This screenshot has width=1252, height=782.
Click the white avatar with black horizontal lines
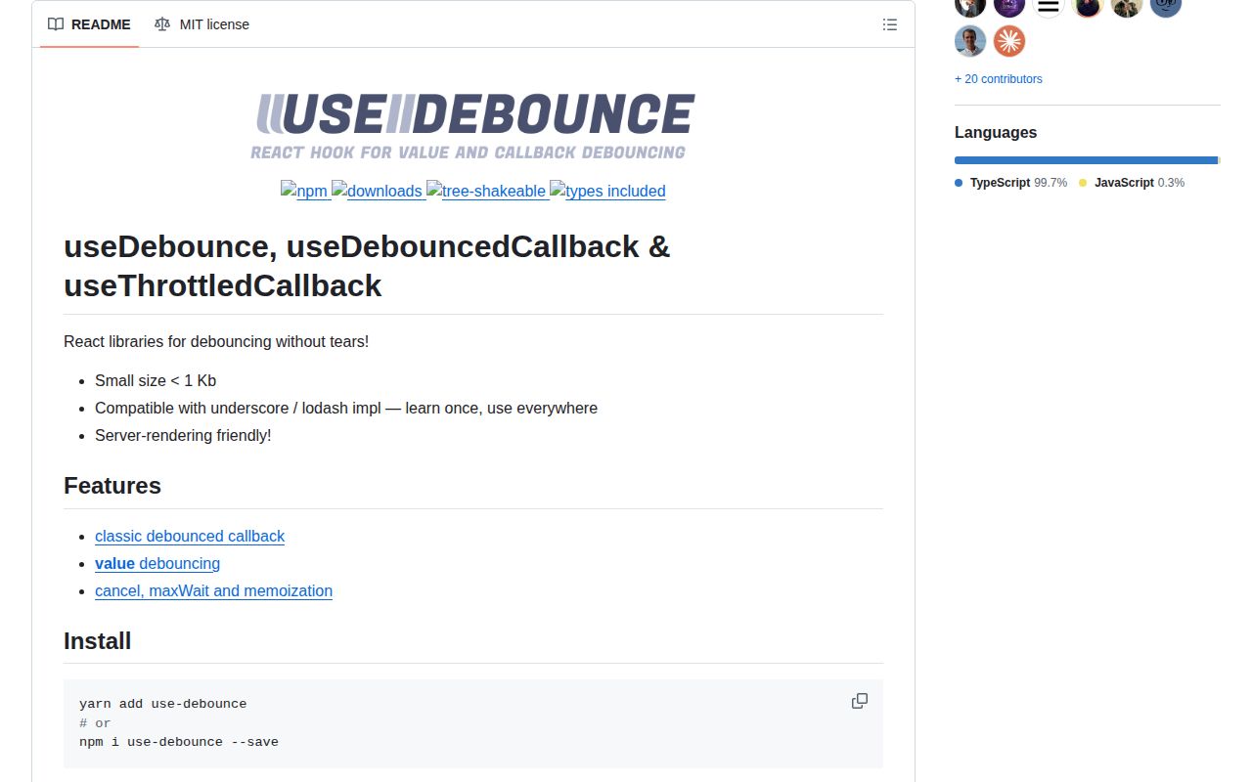click(x=1049, y=6)
